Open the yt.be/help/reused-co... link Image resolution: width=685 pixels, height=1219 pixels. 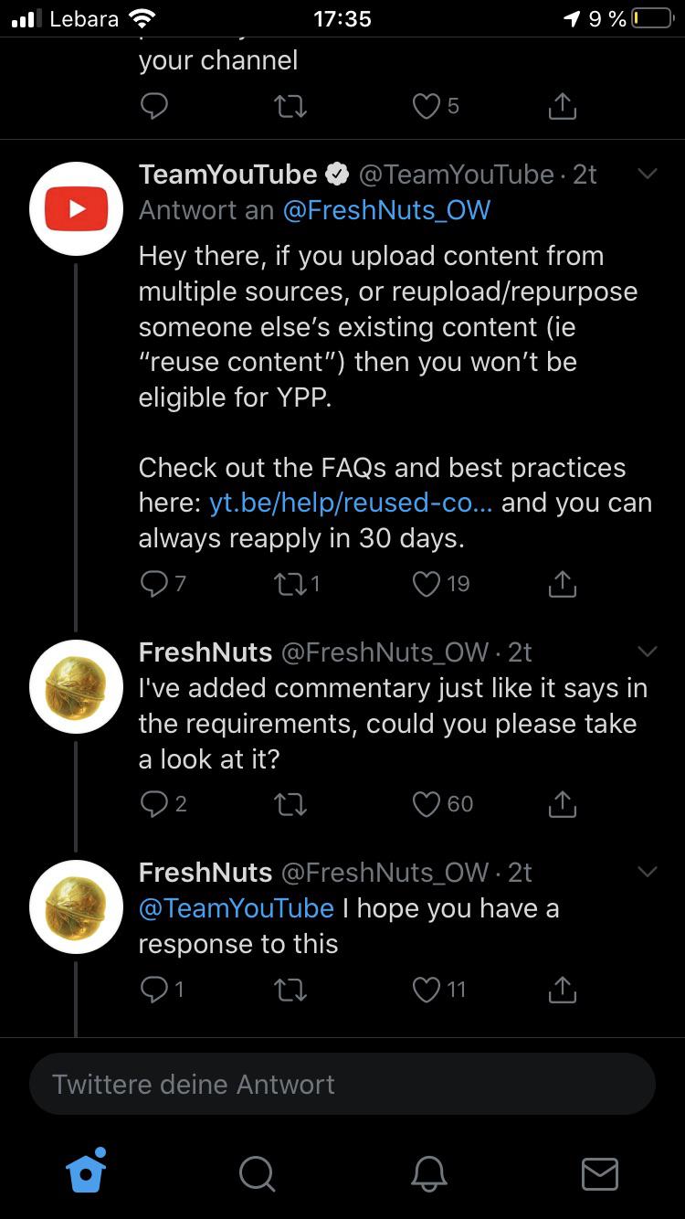click(x=351, y=503)
